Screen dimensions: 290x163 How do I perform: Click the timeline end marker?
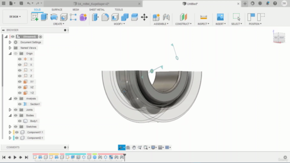pyautogui.click(x=125, y=157)
